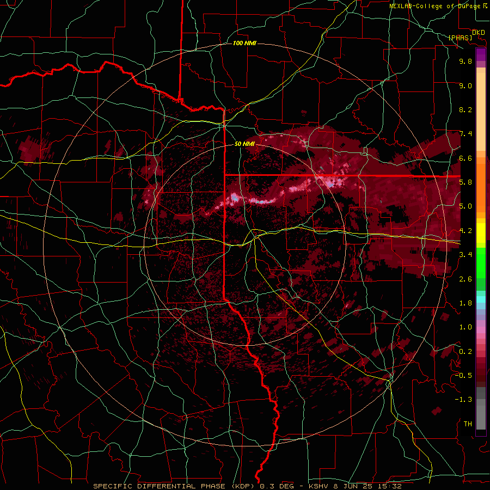Click the bottom KDP product title caption
490x490 pixels.
point(247,486)
